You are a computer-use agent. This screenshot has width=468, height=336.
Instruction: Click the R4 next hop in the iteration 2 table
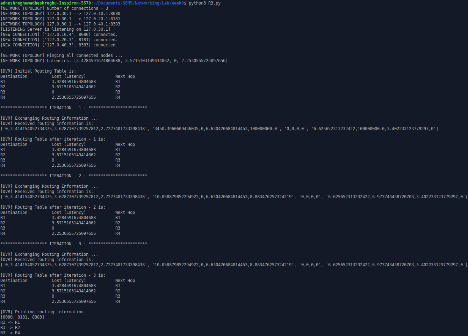point(118,233)
